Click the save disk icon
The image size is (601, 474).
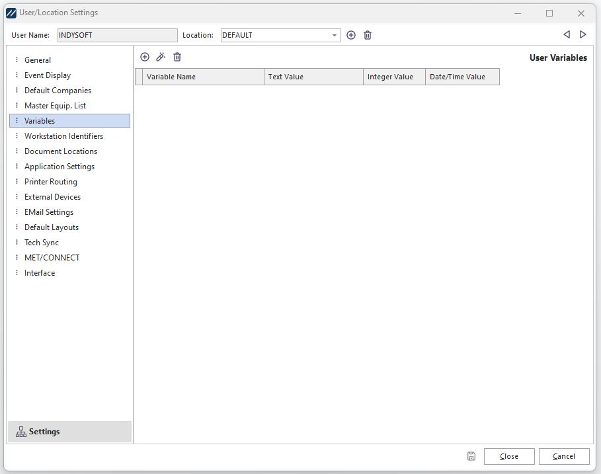[471, 456]
